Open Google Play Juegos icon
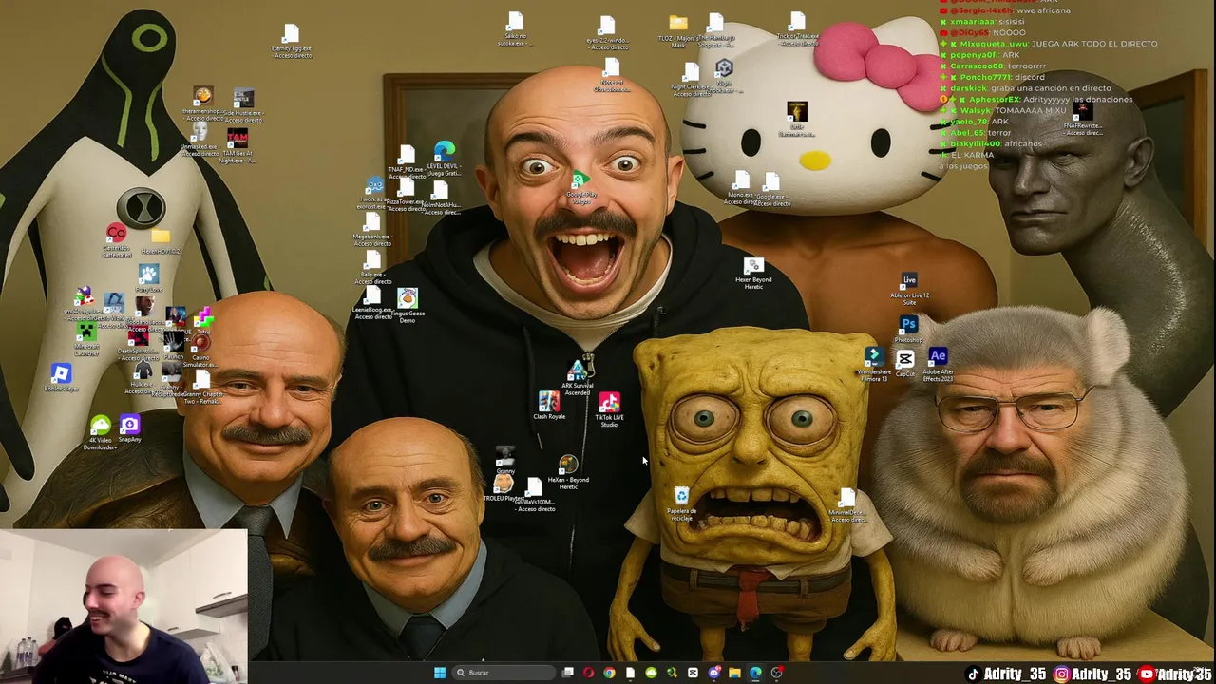 [580, 180]
